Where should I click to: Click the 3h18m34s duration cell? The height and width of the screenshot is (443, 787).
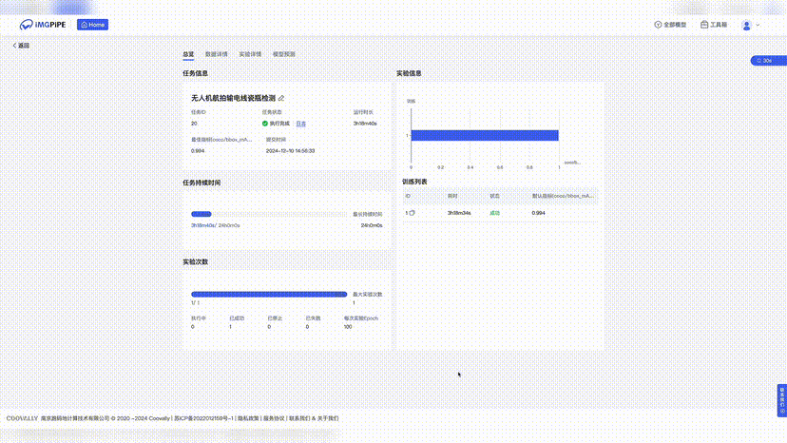tap(459, 213)
